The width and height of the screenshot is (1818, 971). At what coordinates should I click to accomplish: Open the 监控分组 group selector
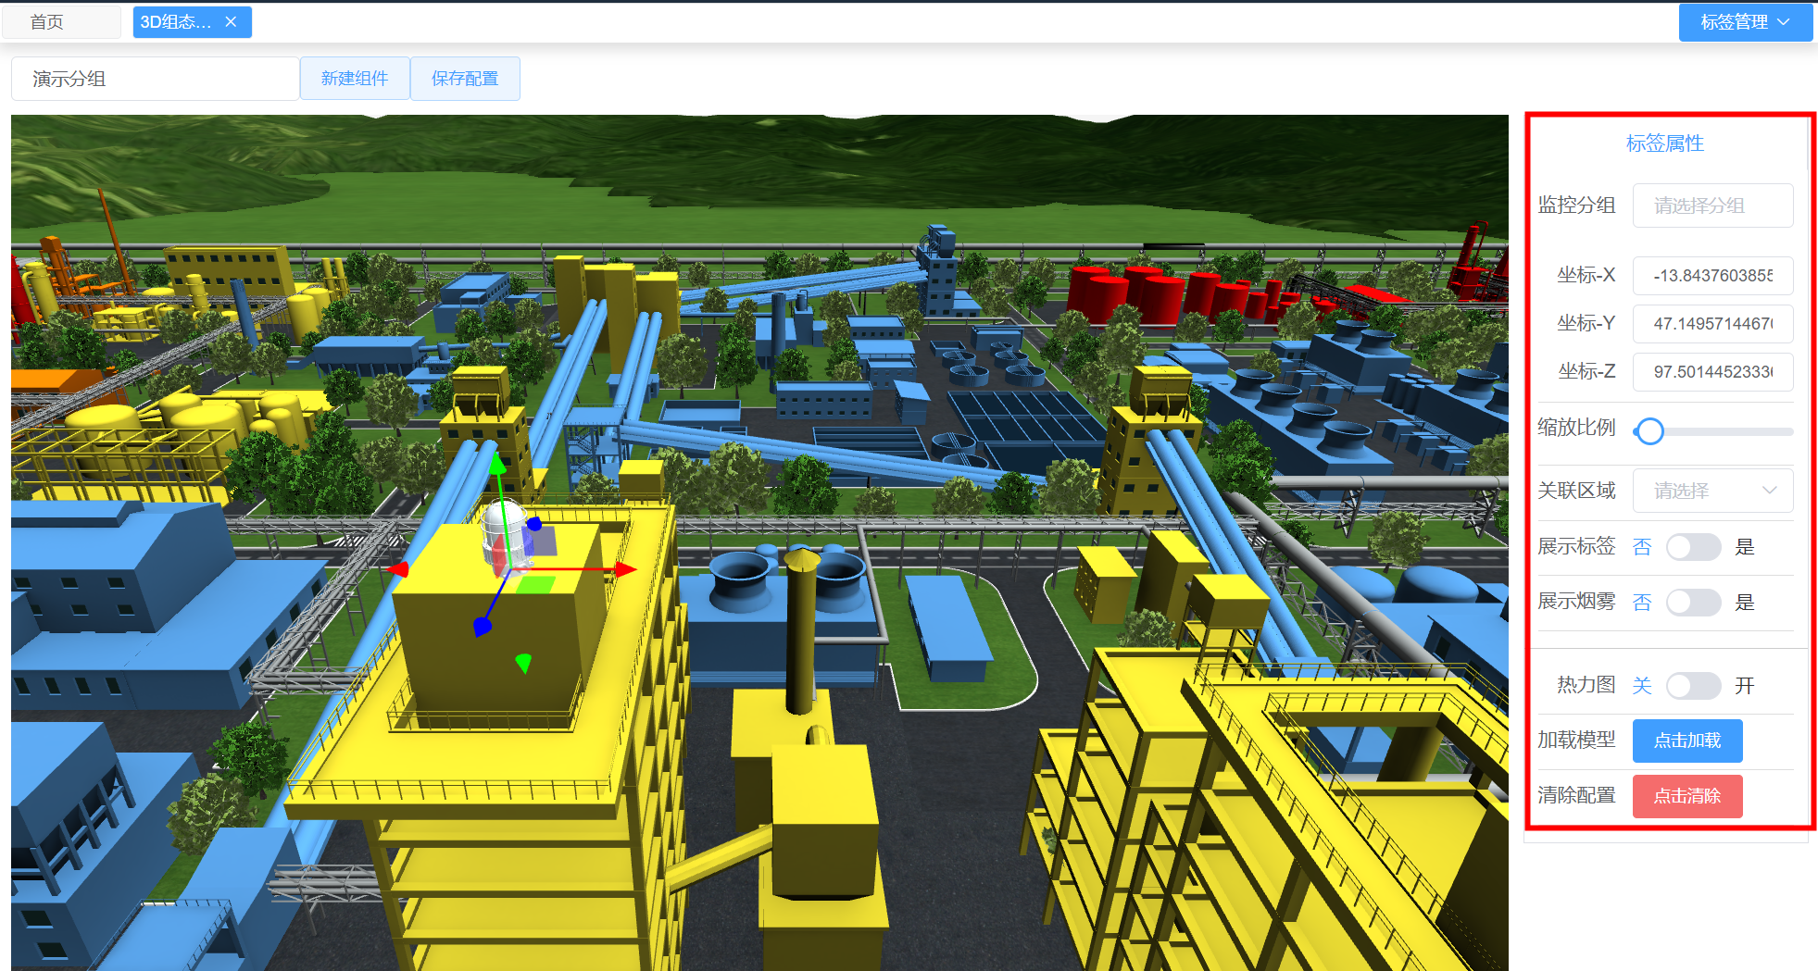(x=1711, y=205)
